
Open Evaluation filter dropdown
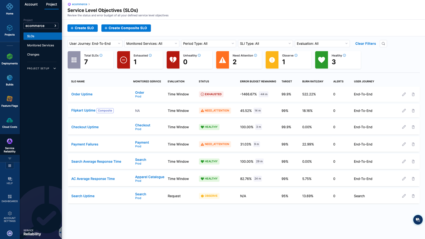[x=322, y=44]
